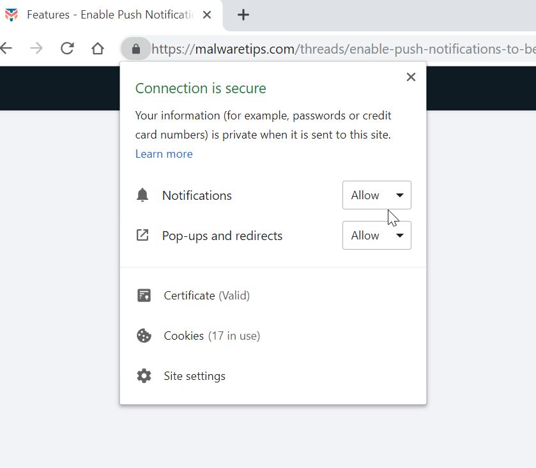Open Site settings
Screen dimensions: 536x468
point(194,376)
